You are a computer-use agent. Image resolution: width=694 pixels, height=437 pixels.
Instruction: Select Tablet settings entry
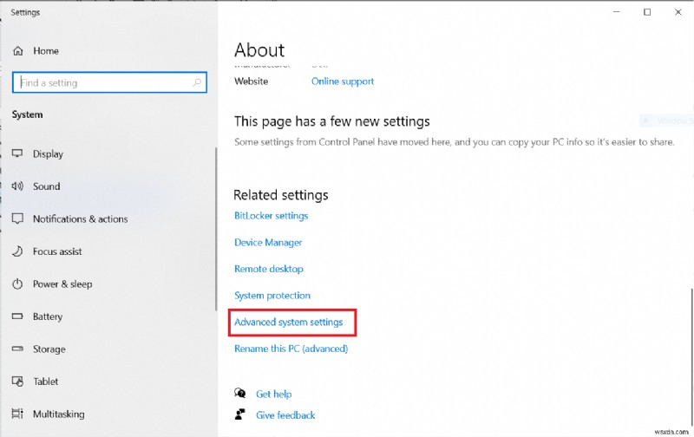pyautogui.click(x=46, y=382)
